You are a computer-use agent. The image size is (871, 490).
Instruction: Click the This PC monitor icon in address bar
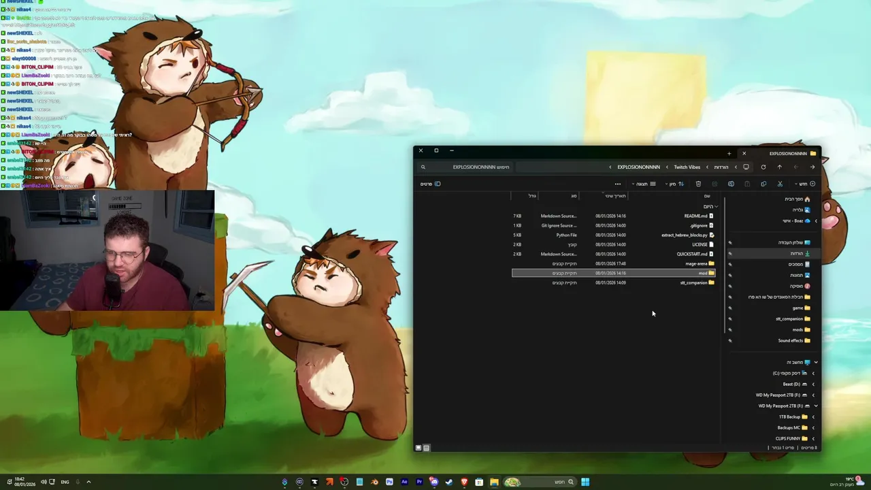click(746, 167)
